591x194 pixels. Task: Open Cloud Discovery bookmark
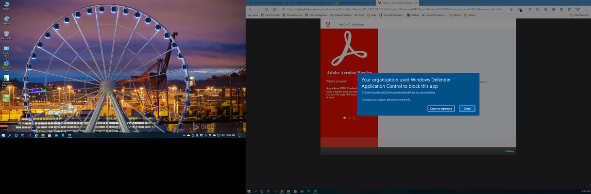click(x=292, y=15)
